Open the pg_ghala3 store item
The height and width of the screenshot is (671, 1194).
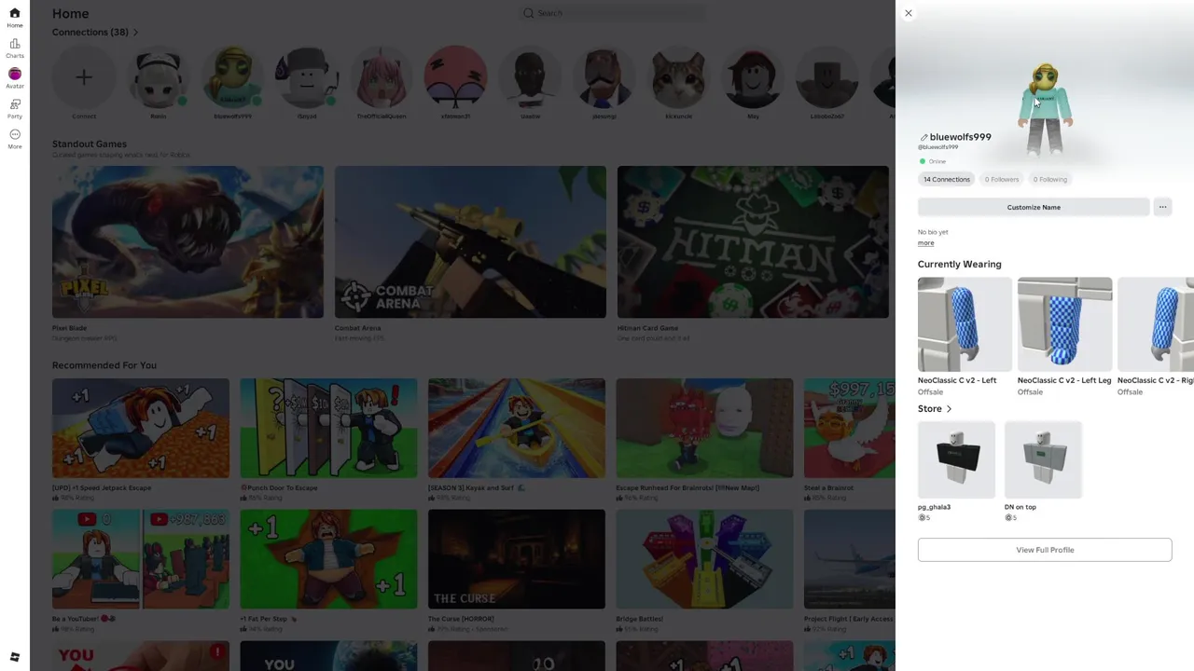tap(956, 459)
